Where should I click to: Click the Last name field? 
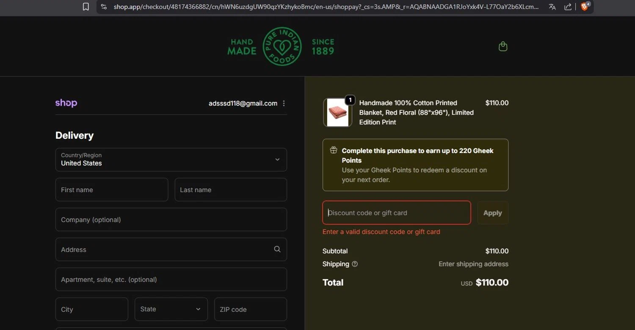pos(231,190)
